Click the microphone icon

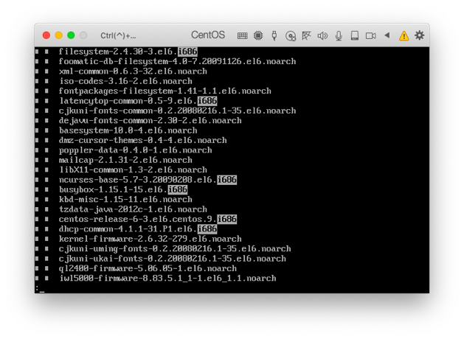point(339,36)
